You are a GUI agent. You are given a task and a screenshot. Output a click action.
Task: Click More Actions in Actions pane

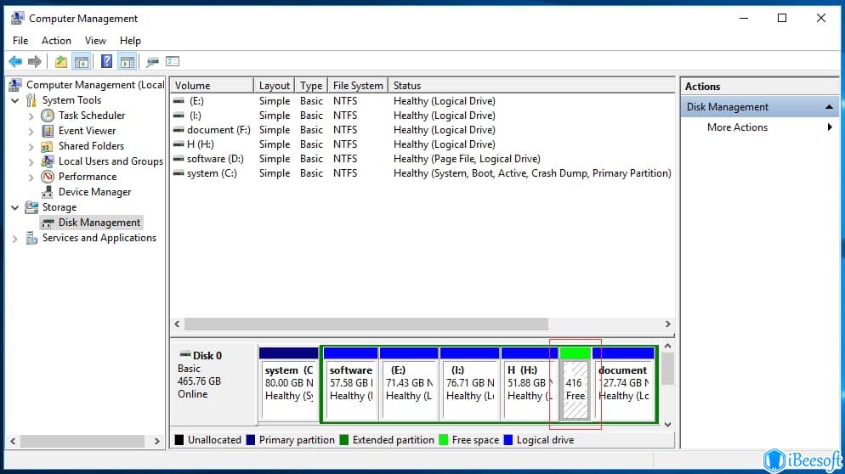[737, 127]
